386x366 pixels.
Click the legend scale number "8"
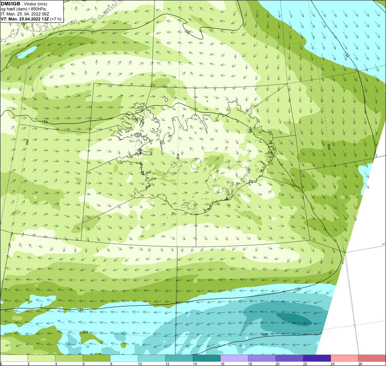click(x=111, y=364)
